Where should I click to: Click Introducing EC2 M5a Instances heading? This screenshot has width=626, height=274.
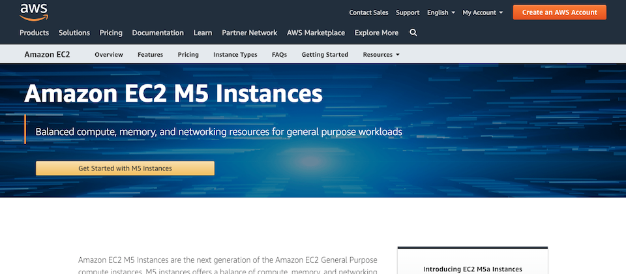click(x=473, y=269)
